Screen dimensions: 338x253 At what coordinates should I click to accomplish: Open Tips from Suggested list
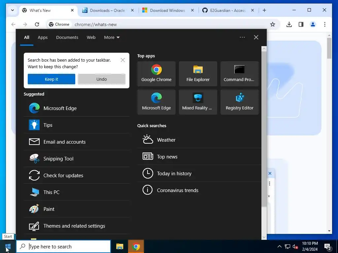[x=77, y=125]
